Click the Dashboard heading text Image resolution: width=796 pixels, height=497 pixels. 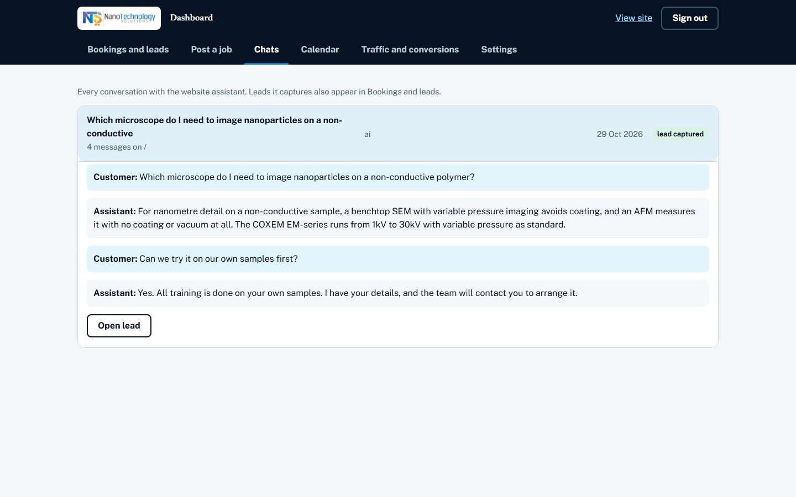point(191,18)
